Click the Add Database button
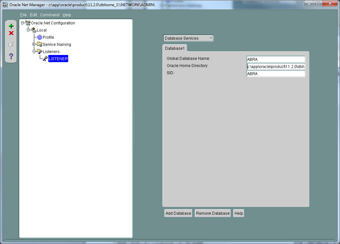340x244 pixels. 178,213
